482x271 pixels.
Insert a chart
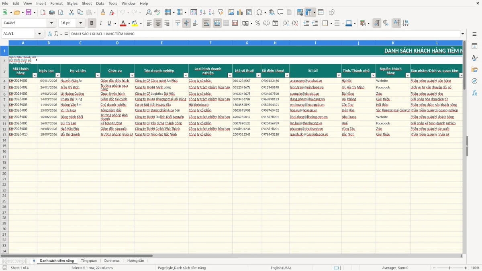click(240, 12)
